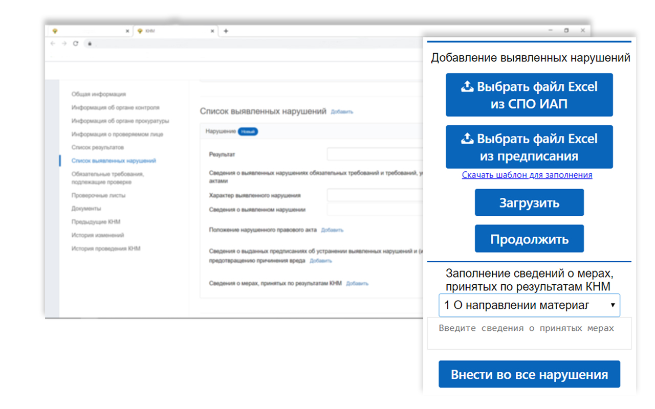
Task: Click the Результат input field
Action: 375,154
